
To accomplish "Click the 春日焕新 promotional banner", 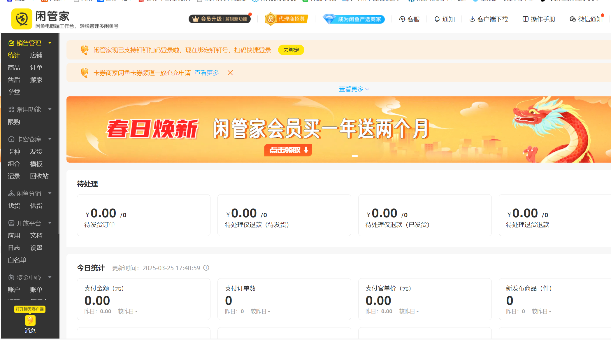I will click(339, 129).
